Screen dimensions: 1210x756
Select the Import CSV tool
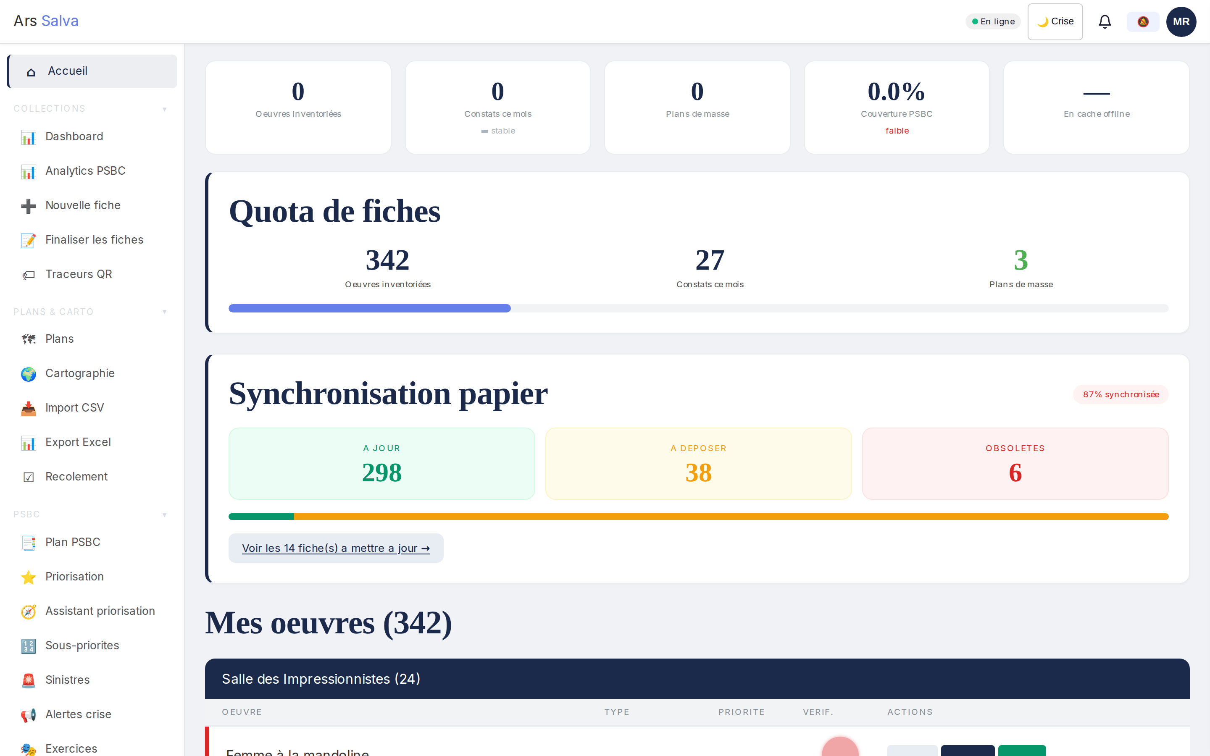pyautogui.click(x=74, y=407)
